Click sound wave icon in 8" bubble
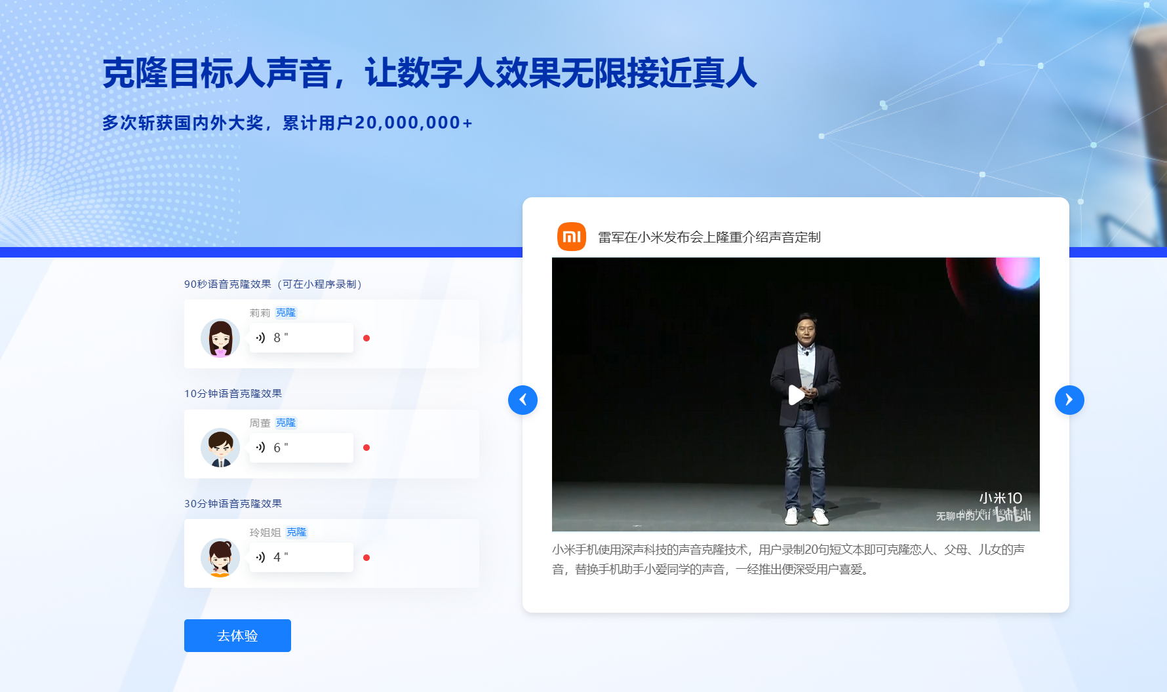The image size is (1167, 692). [260, 337]
